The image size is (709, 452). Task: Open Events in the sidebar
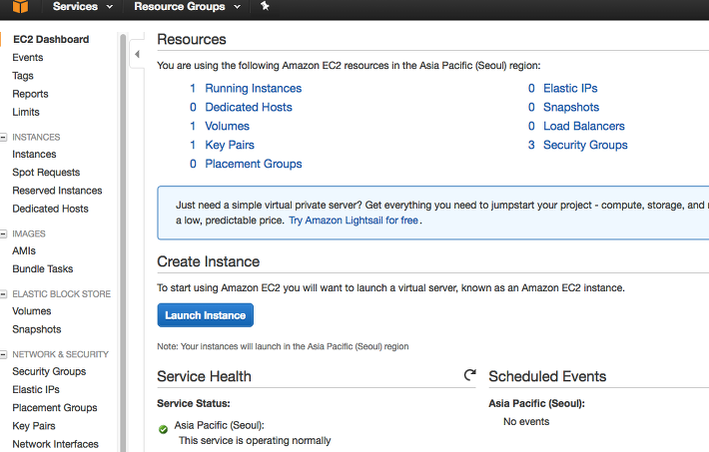(28, 58)
